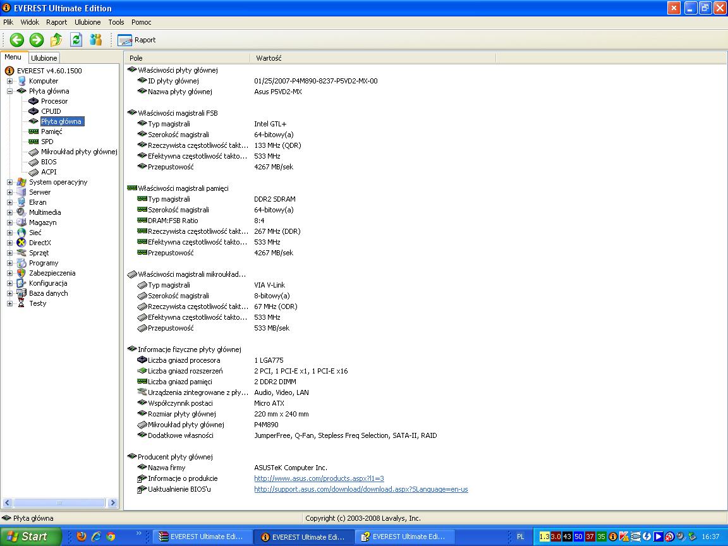
Task: Launch Chrome from quick launch
Action: tap(111, 537)
